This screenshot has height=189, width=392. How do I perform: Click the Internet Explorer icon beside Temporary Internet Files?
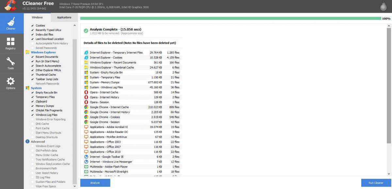point(86,53)
